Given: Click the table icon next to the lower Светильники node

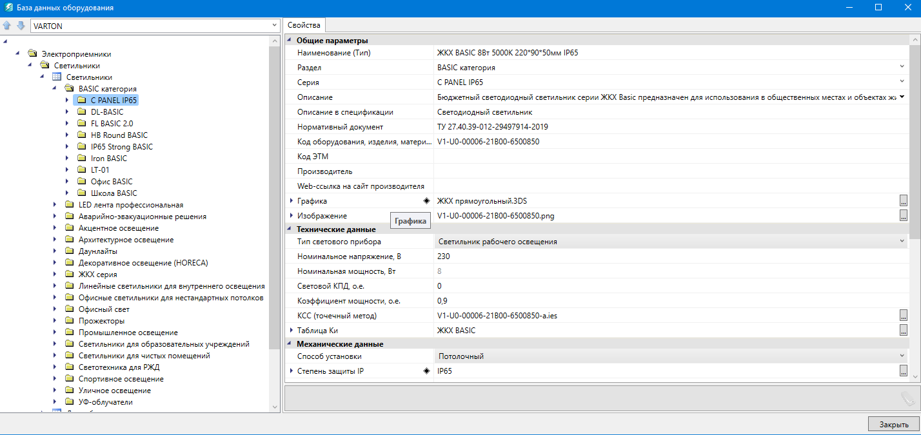Looking at the screenshot, I should coord(57,77).
